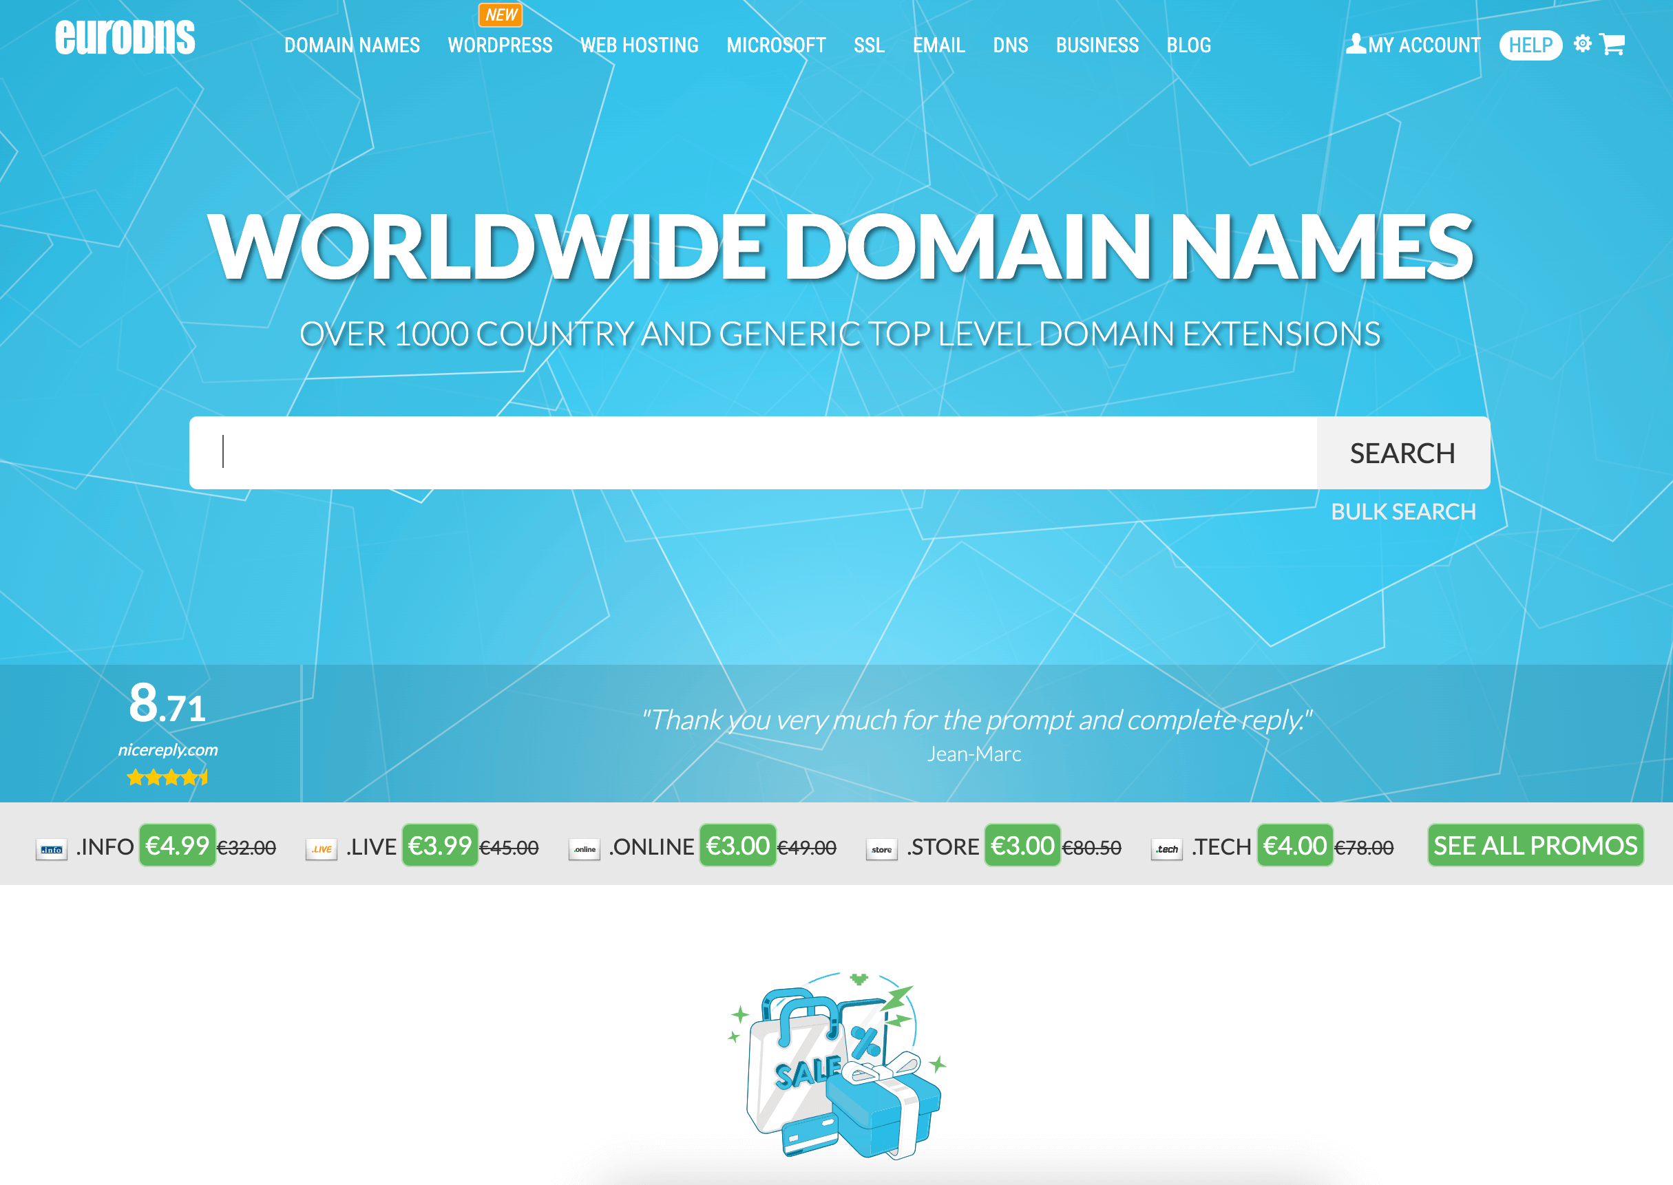This screenshot has width=1673, height=1185.
Task: Click See All Promos button
Action: (1535, 846)
